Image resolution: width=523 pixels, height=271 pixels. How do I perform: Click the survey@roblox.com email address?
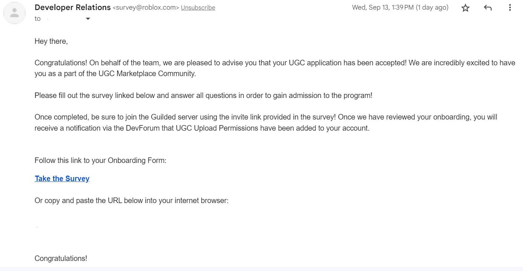(146, 7)
